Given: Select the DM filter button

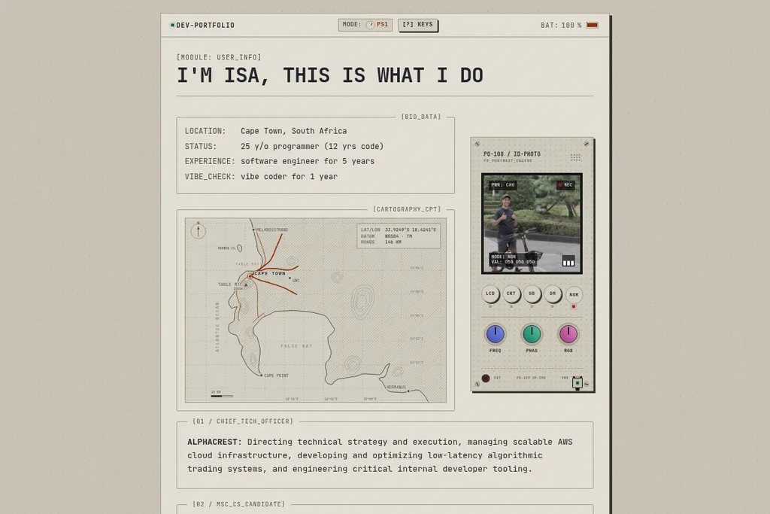Looking at the screenshot, I should point(553,293).
